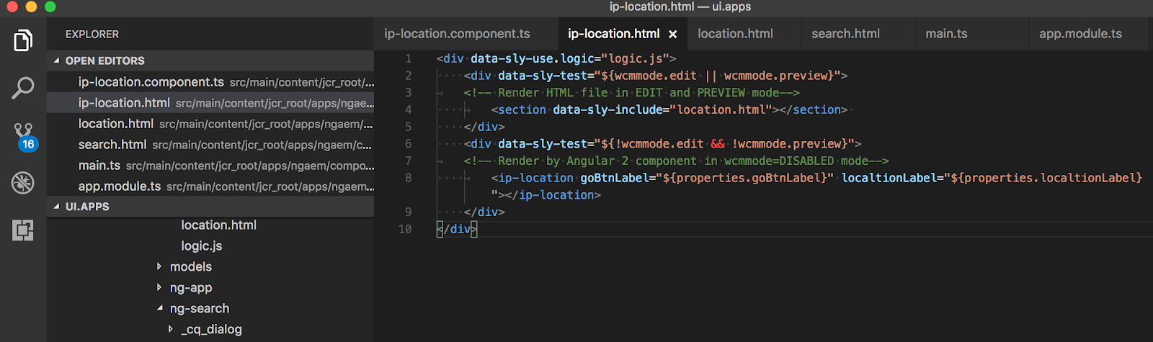Collapse the OPEN EDITORS section
Screen dimensions: 1153x342
point(57,60)
